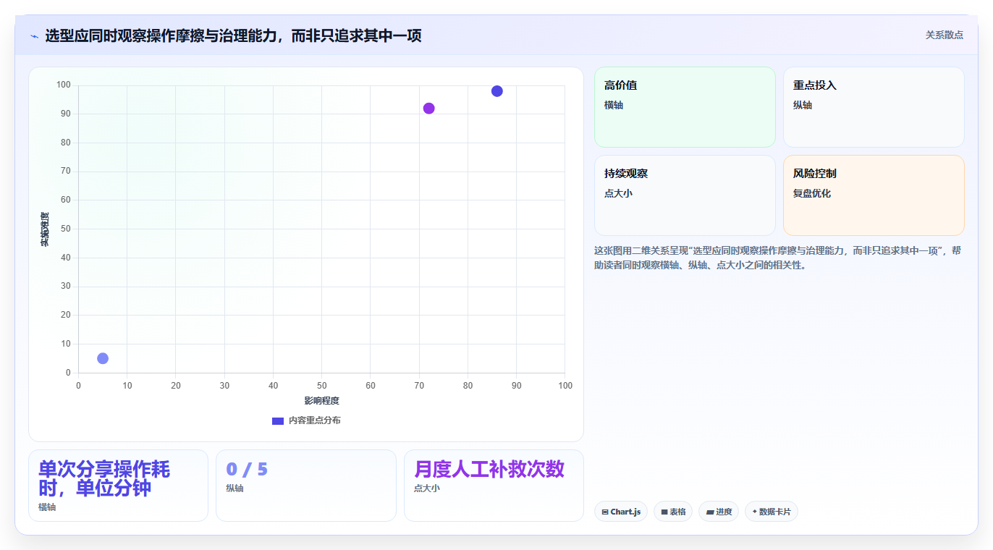Click the 实施难度 y-axis title
The width and height of the screenshot is (993, 550).
(x=45, y=229)
